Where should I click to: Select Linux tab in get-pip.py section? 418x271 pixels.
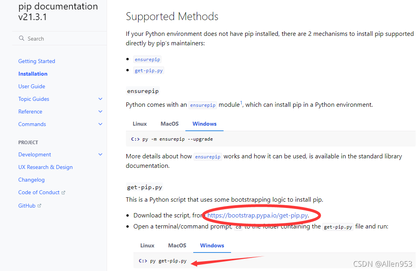(x=147, y=245)
